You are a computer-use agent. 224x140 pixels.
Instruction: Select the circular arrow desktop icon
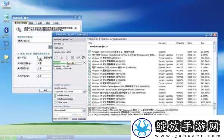(x=6, y=44)
